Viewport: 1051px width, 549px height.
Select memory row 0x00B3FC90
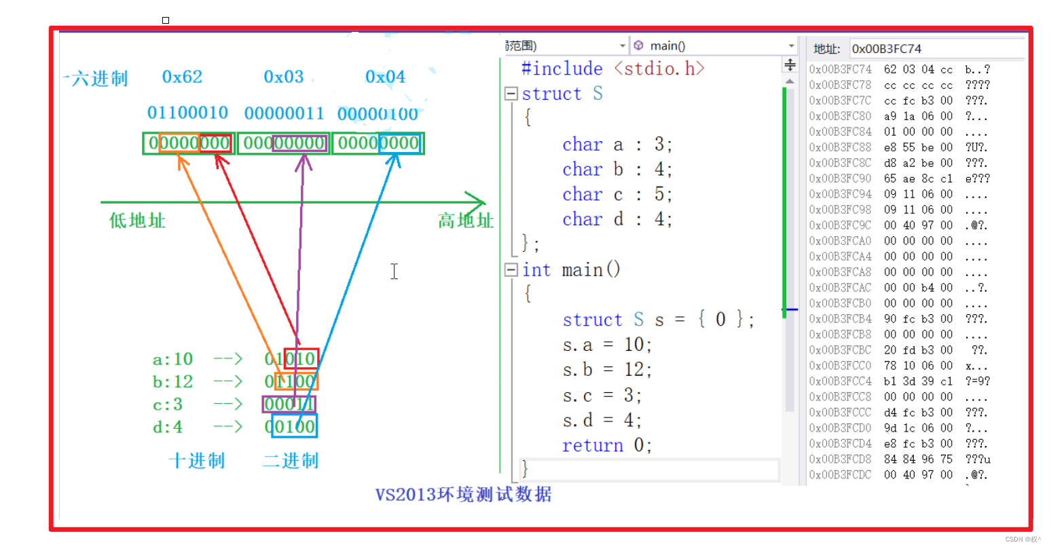click(900, 178)
